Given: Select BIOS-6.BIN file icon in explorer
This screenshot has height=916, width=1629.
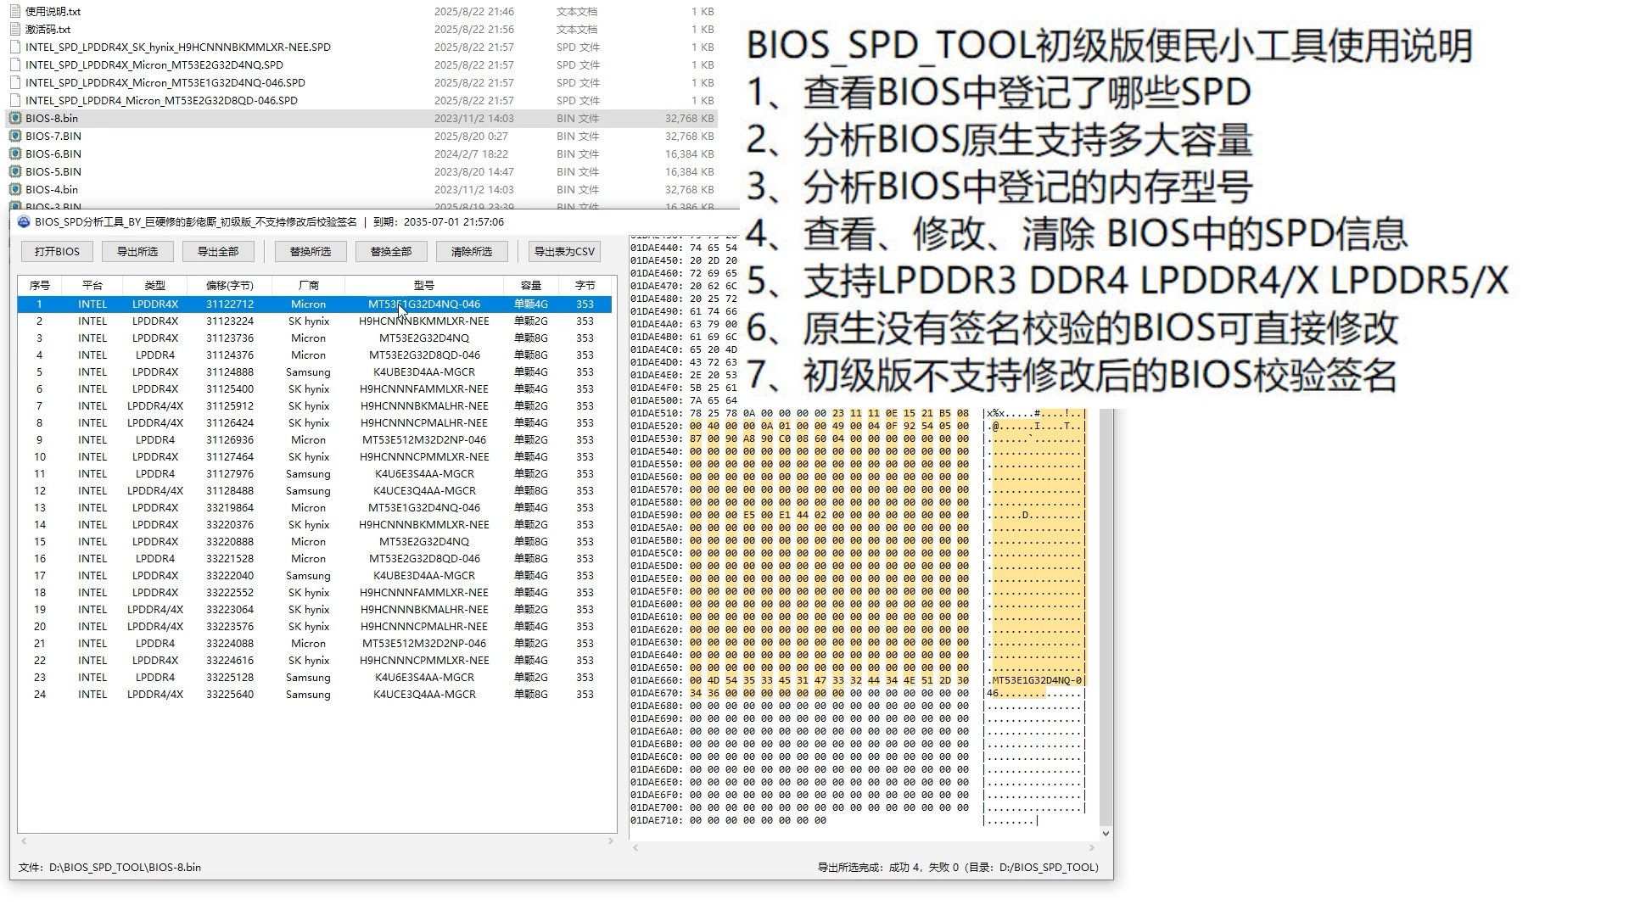Looking at the screenshot, I should point(15,154).
